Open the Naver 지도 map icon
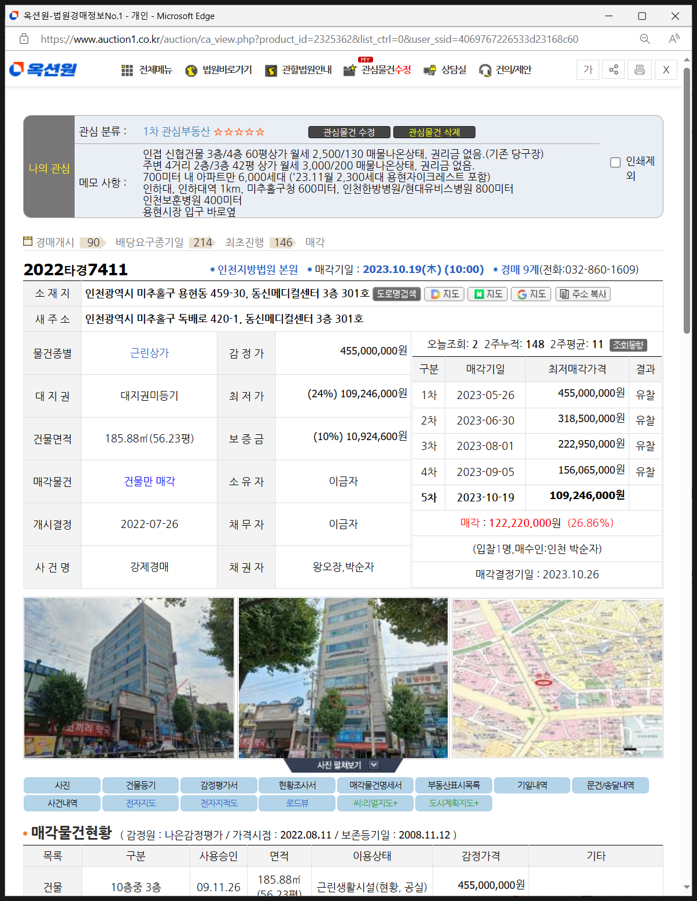Screen dimensions: 697x901 coord(487,294)
